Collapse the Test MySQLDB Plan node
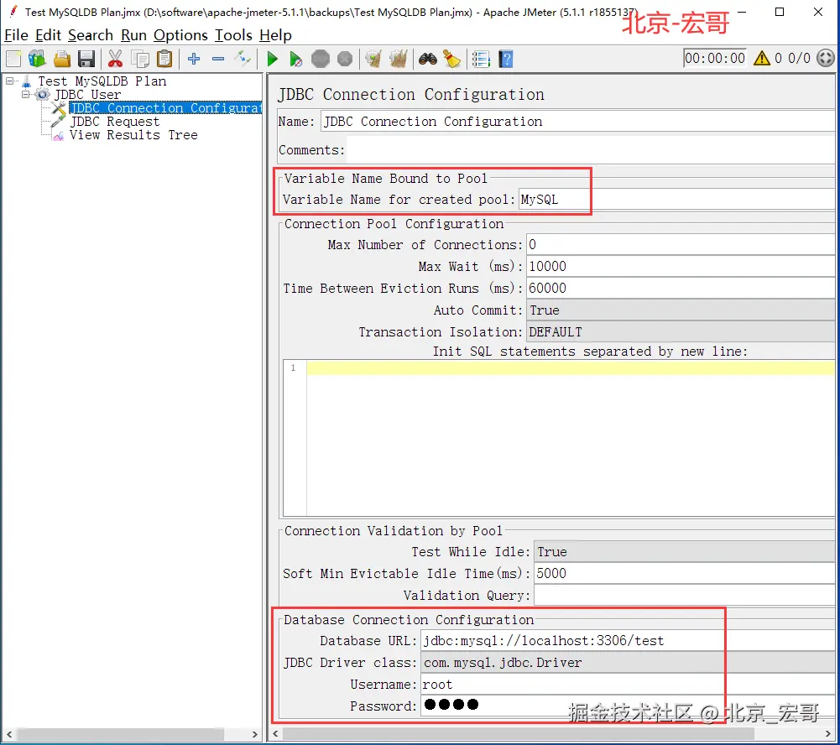 tap(9, 81)
